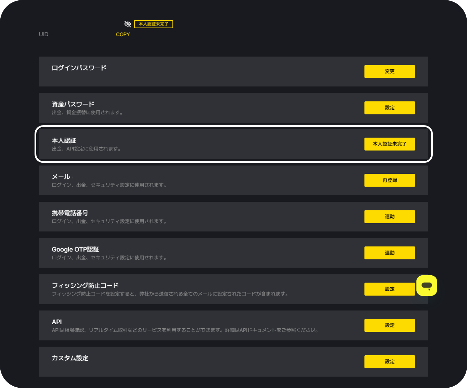
Task: Click the Google OTP認証 row heading
Action: (75, 249)
